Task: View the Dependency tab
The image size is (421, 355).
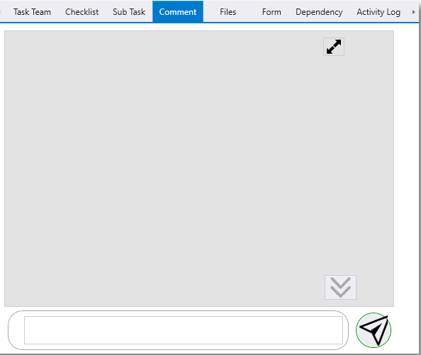Action: (x=319, y=12)
